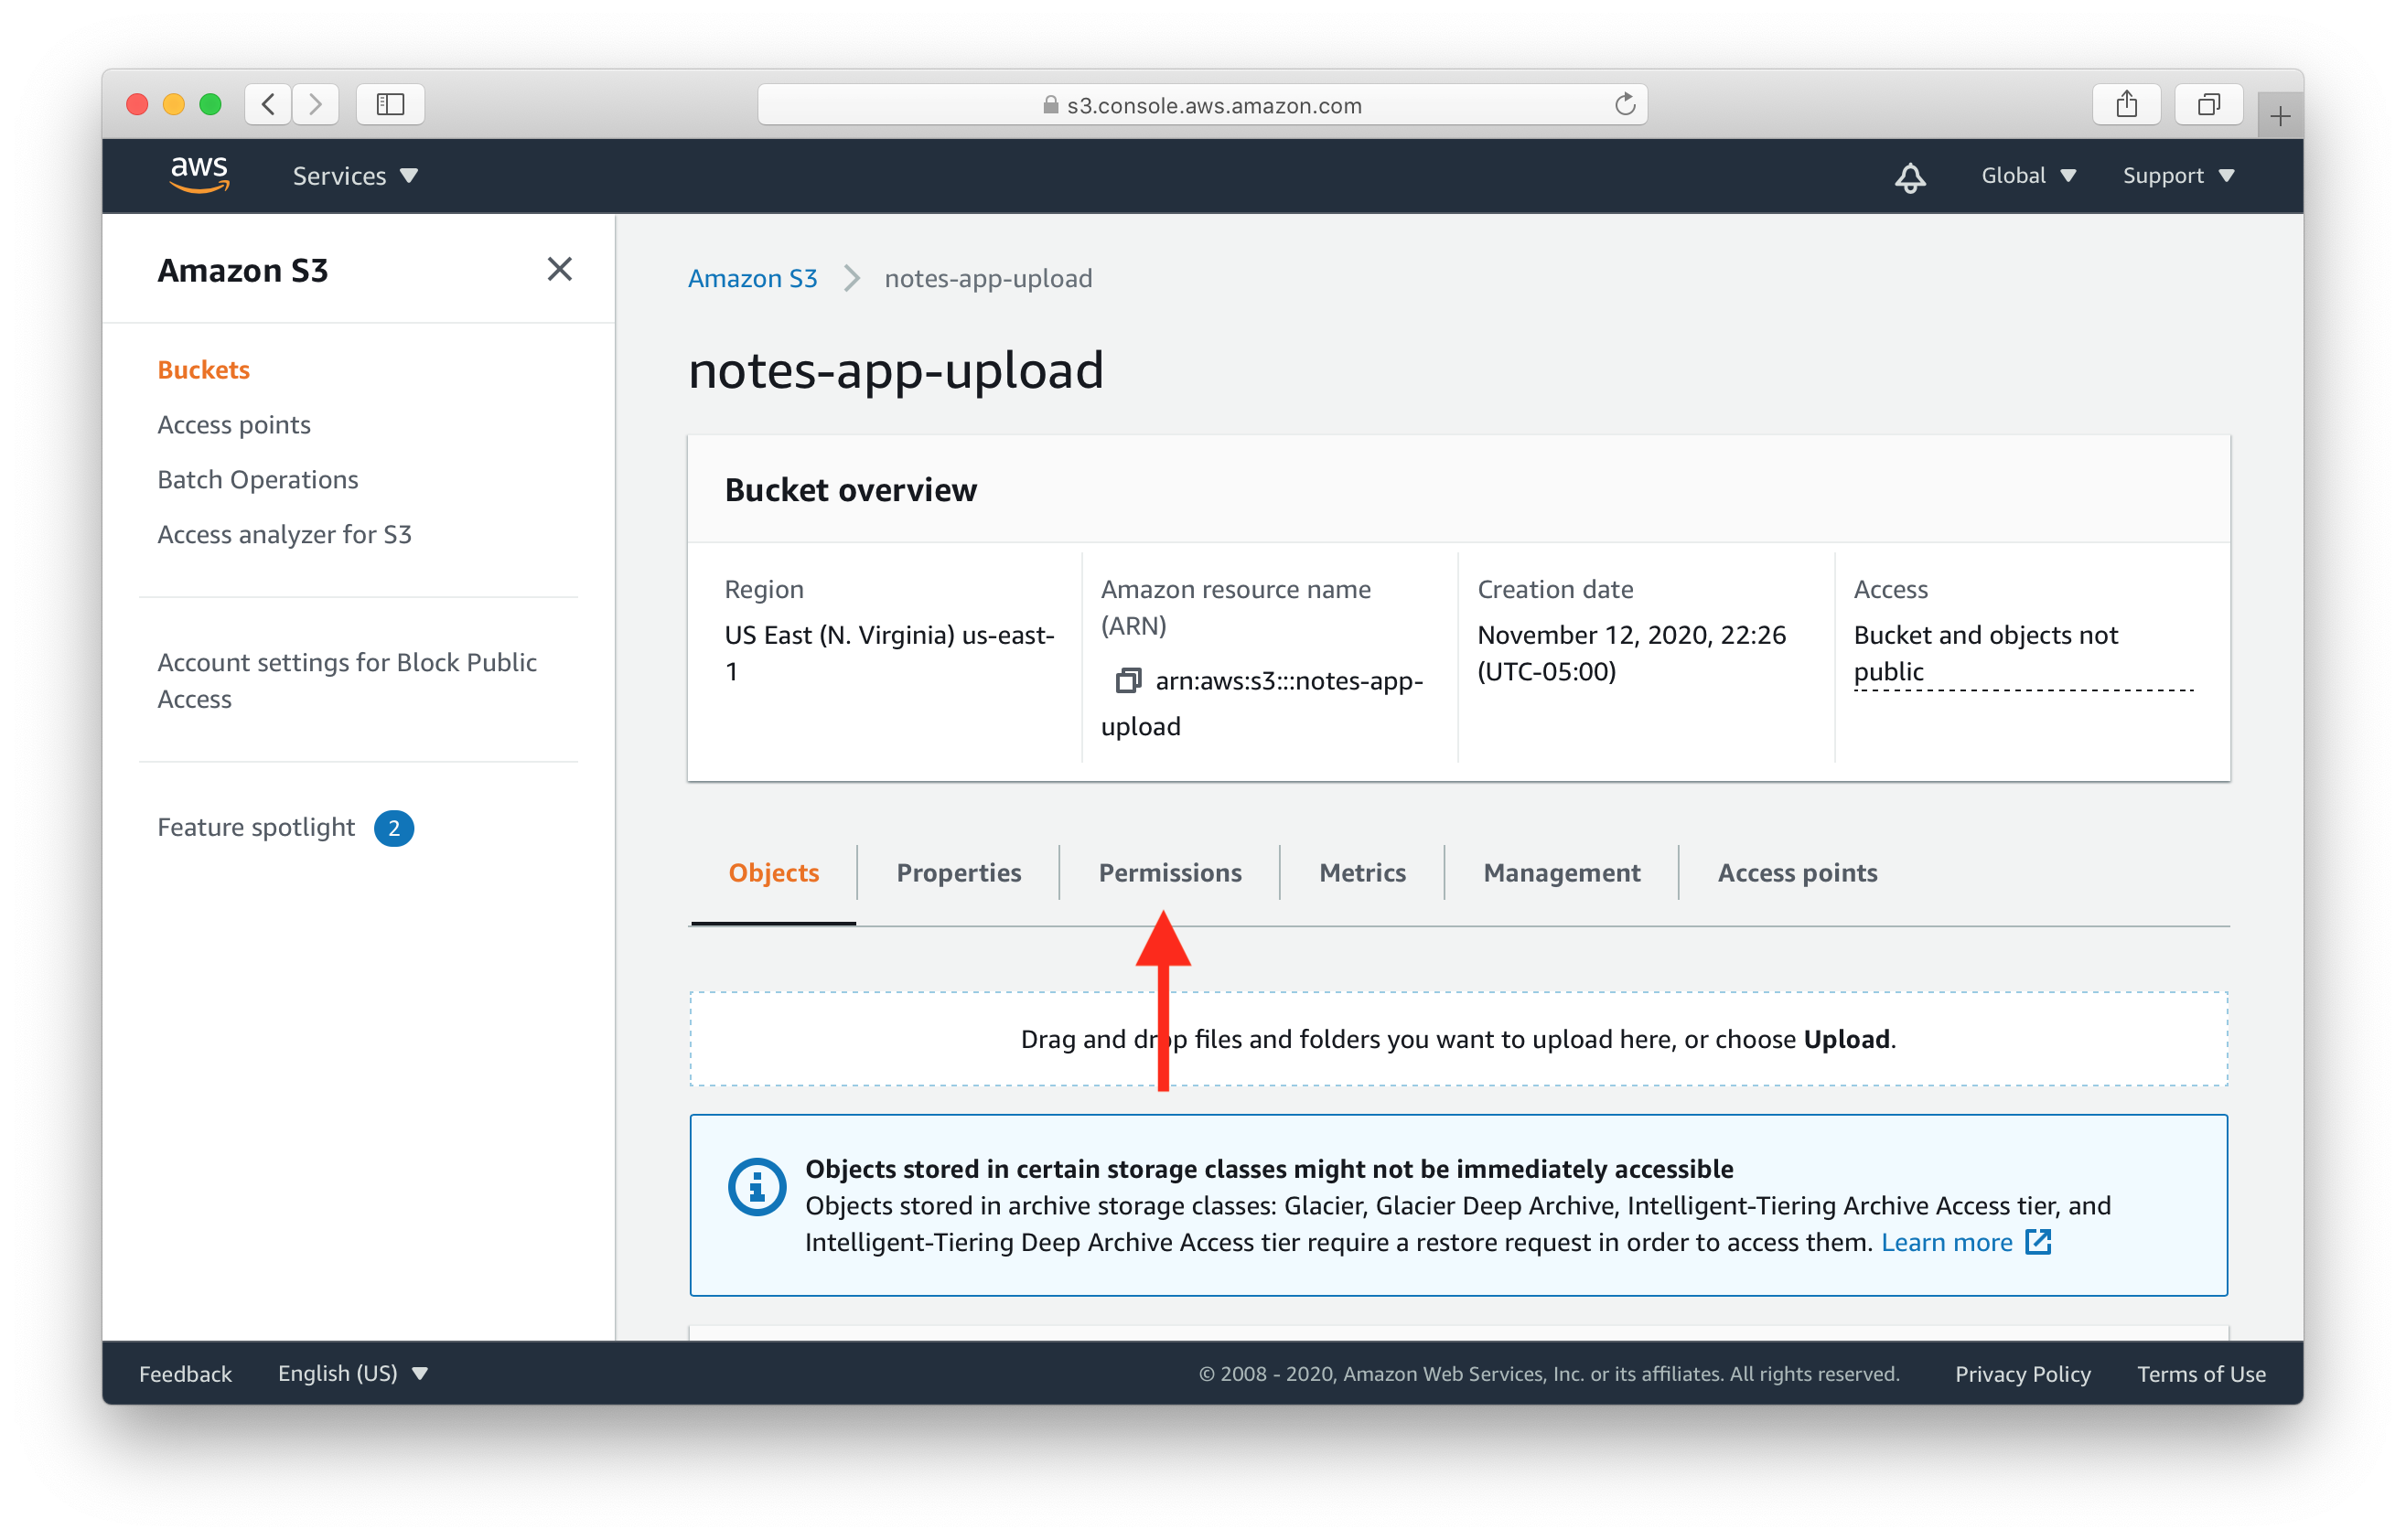Open Account settings for Block Public Access

click(347, 680)
